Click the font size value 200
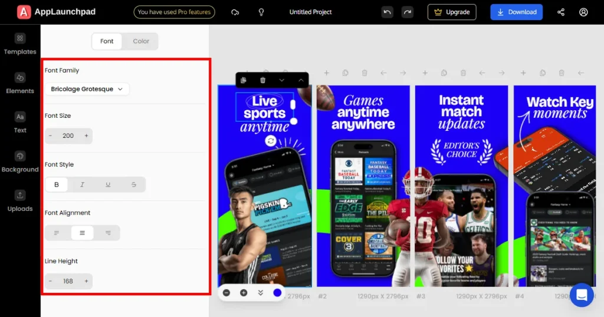The image size is (604, 317). [68, 136]
